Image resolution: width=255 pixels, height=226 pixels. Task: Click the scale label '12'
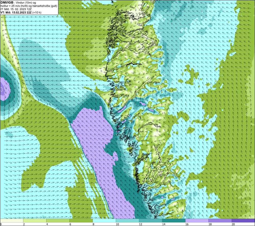click(x=141, y=224)
